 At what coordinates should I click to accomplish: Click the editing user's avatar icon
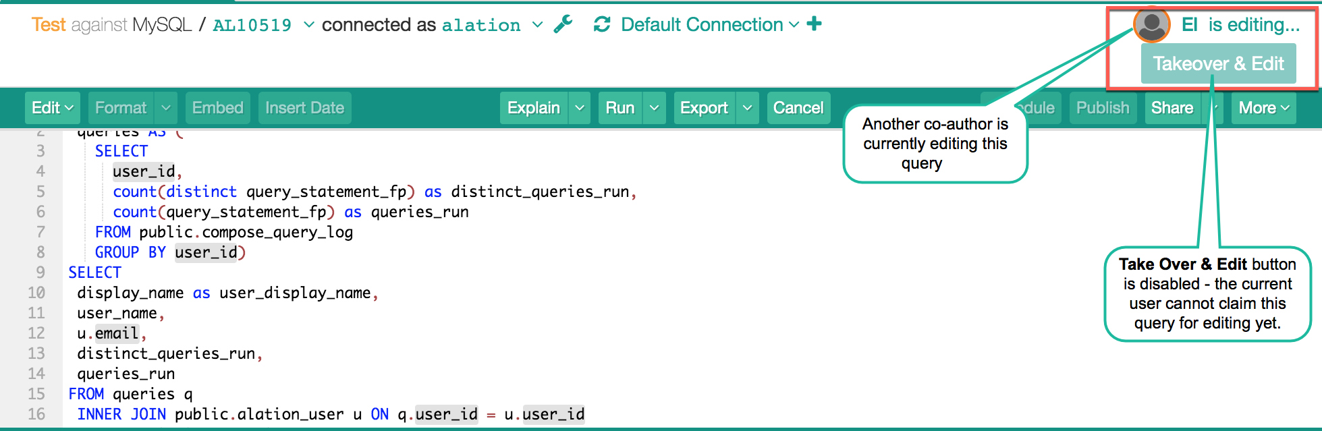(1151, 25)
